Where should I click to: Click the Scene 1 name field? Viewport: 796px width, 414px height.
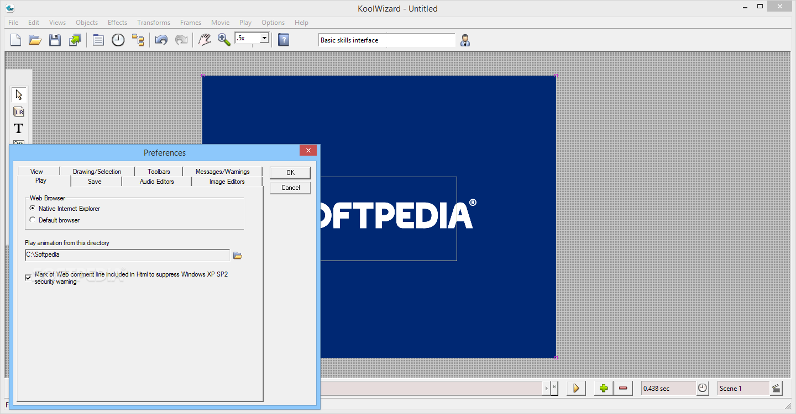click(x=743, y=388)
